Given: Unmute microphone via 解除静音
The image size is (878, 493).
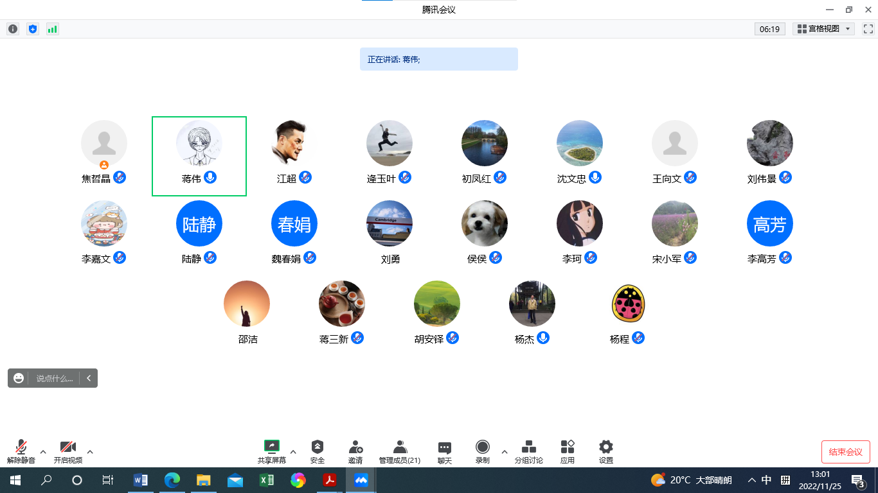Looking at the screenshot, I should point(21,447).
